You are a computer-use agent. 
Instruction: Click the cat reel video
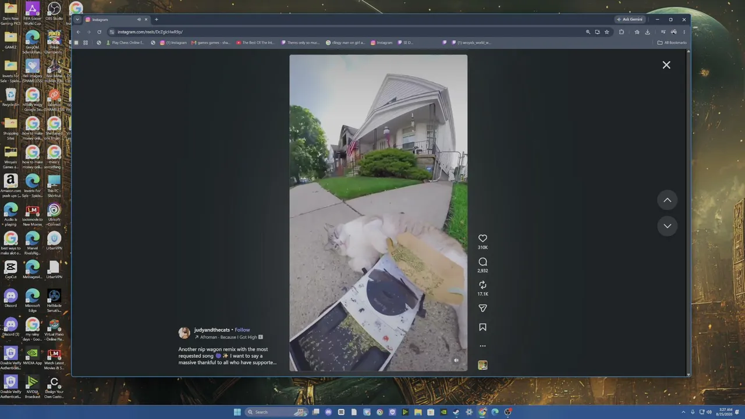point(378,213)
